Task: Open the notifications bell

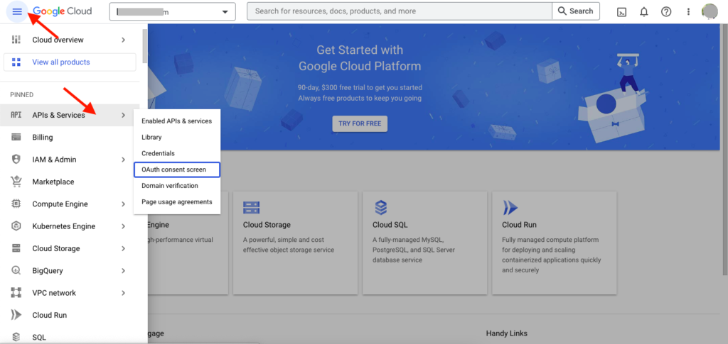Action: point(644,11)
